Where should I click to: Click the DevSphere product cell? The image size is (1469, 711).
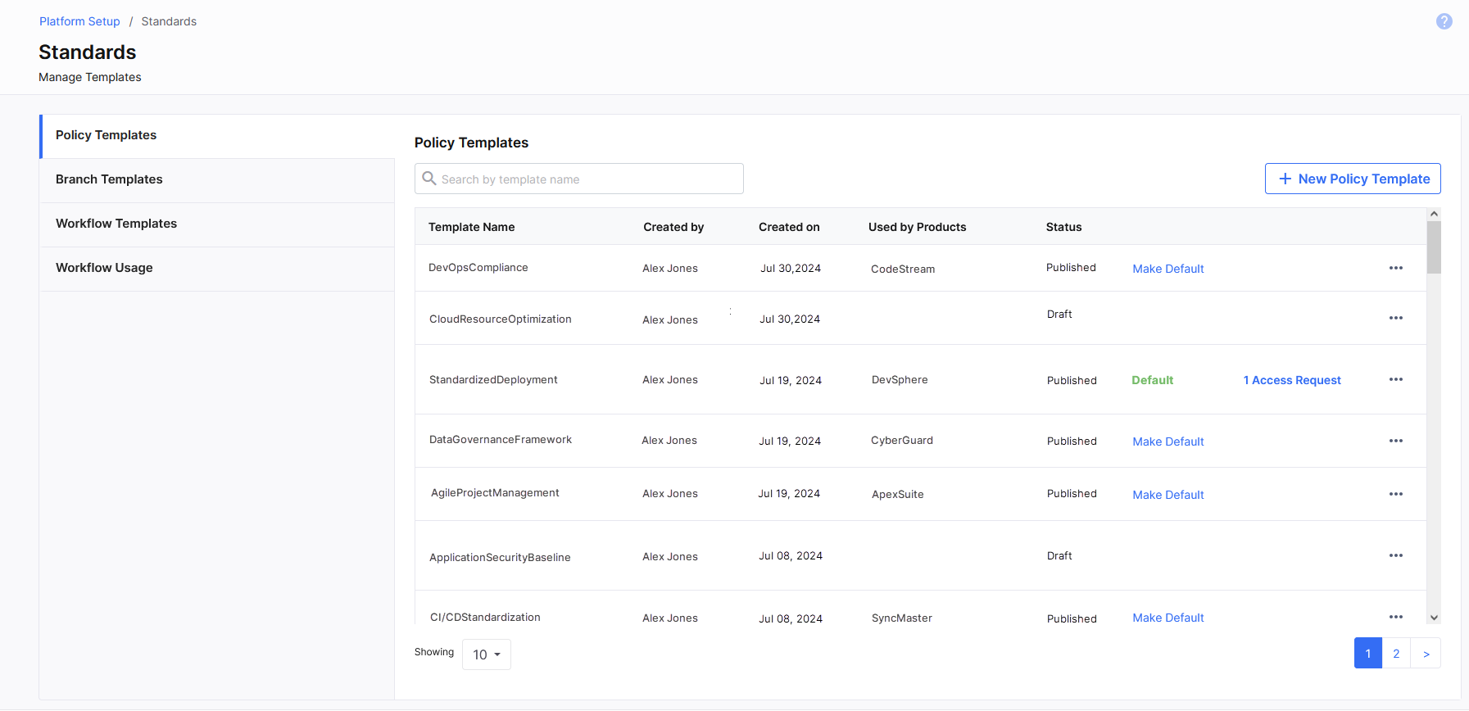[900, 380]
